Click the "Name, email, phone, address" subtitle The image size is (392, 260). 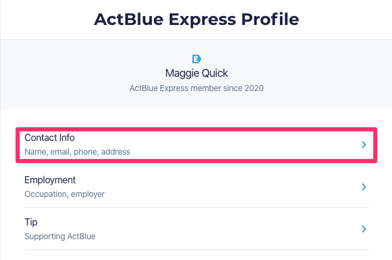coord(77,152)
